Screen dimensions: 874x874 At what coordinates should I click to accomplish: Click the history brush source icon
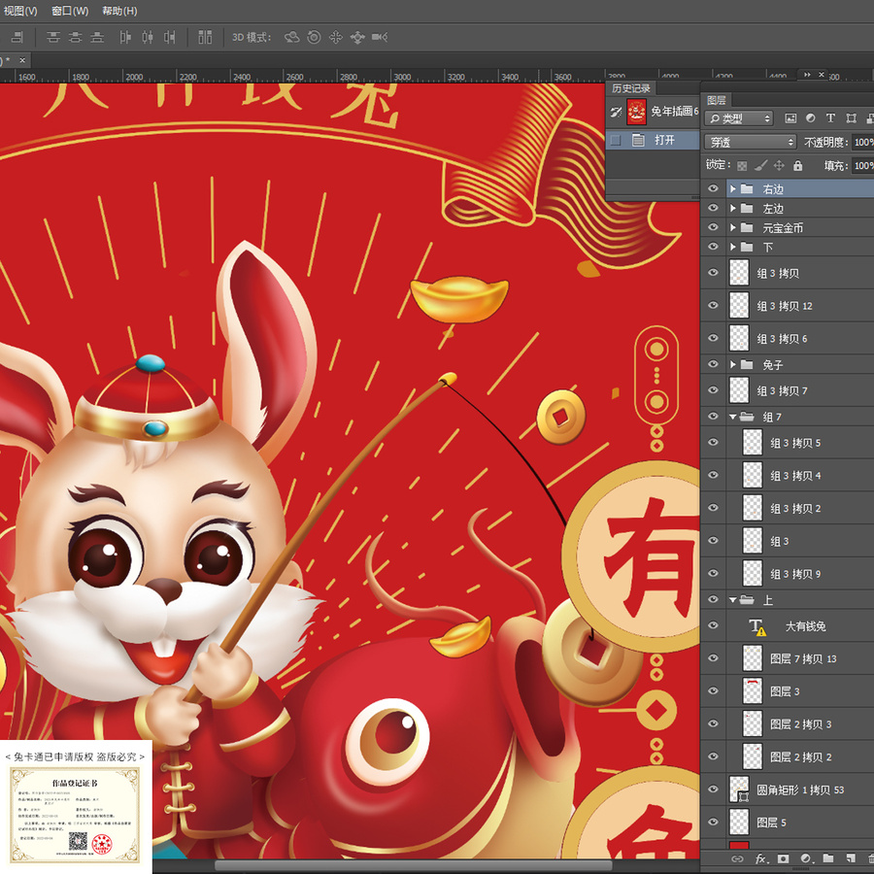click(x=616, y=112)
